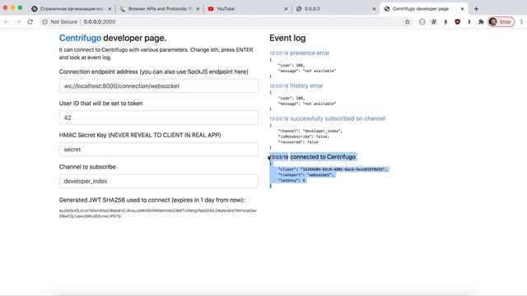
Task: Switch to the YouTube tab
Action: coord(226,9)
